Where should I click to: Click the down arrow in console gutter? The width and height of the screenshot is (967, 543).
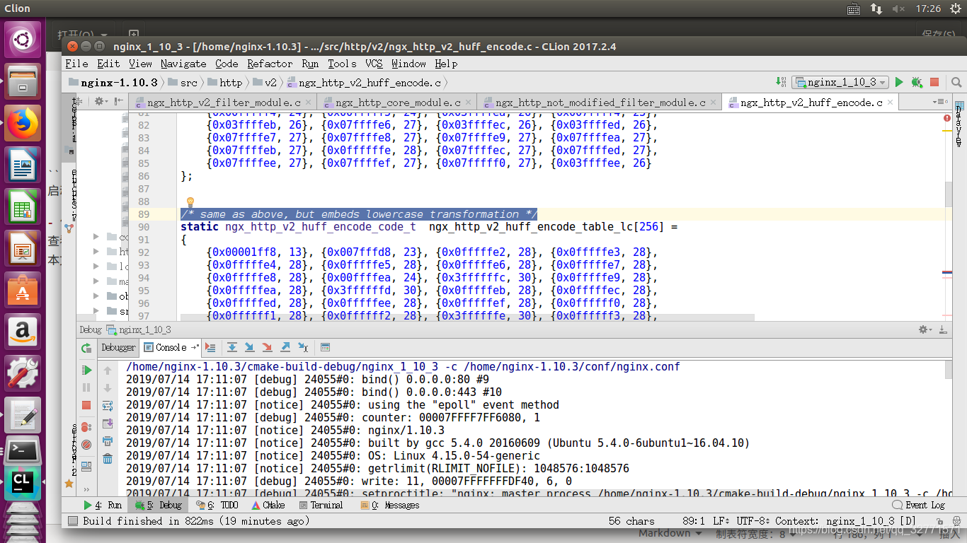click(108, 388)
